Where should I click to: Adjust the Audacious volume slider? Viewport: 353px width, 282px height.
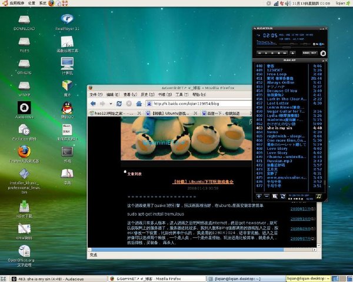click(x=288, y=44)
